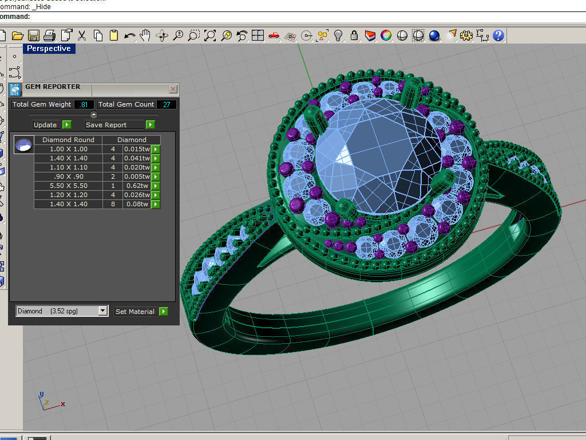Image resolution: width=586 pixels, height=440 pixels.
Task: Click the Undo arrow icon
Action: pyautogui.click(x=130, y=36)
